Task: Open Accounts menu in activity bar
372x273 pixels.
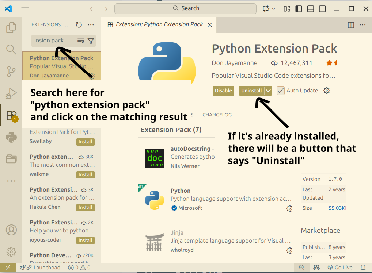Action: click(x=11, y=230)
